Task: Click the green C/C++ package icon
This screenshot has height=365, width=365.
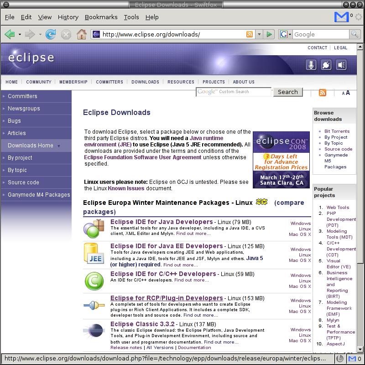Action: [x=94, y=281]
